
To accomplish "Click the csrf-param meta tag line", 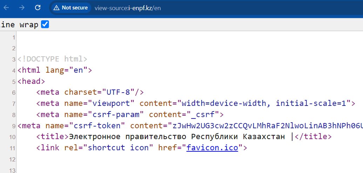I will [x=130, y=114].
